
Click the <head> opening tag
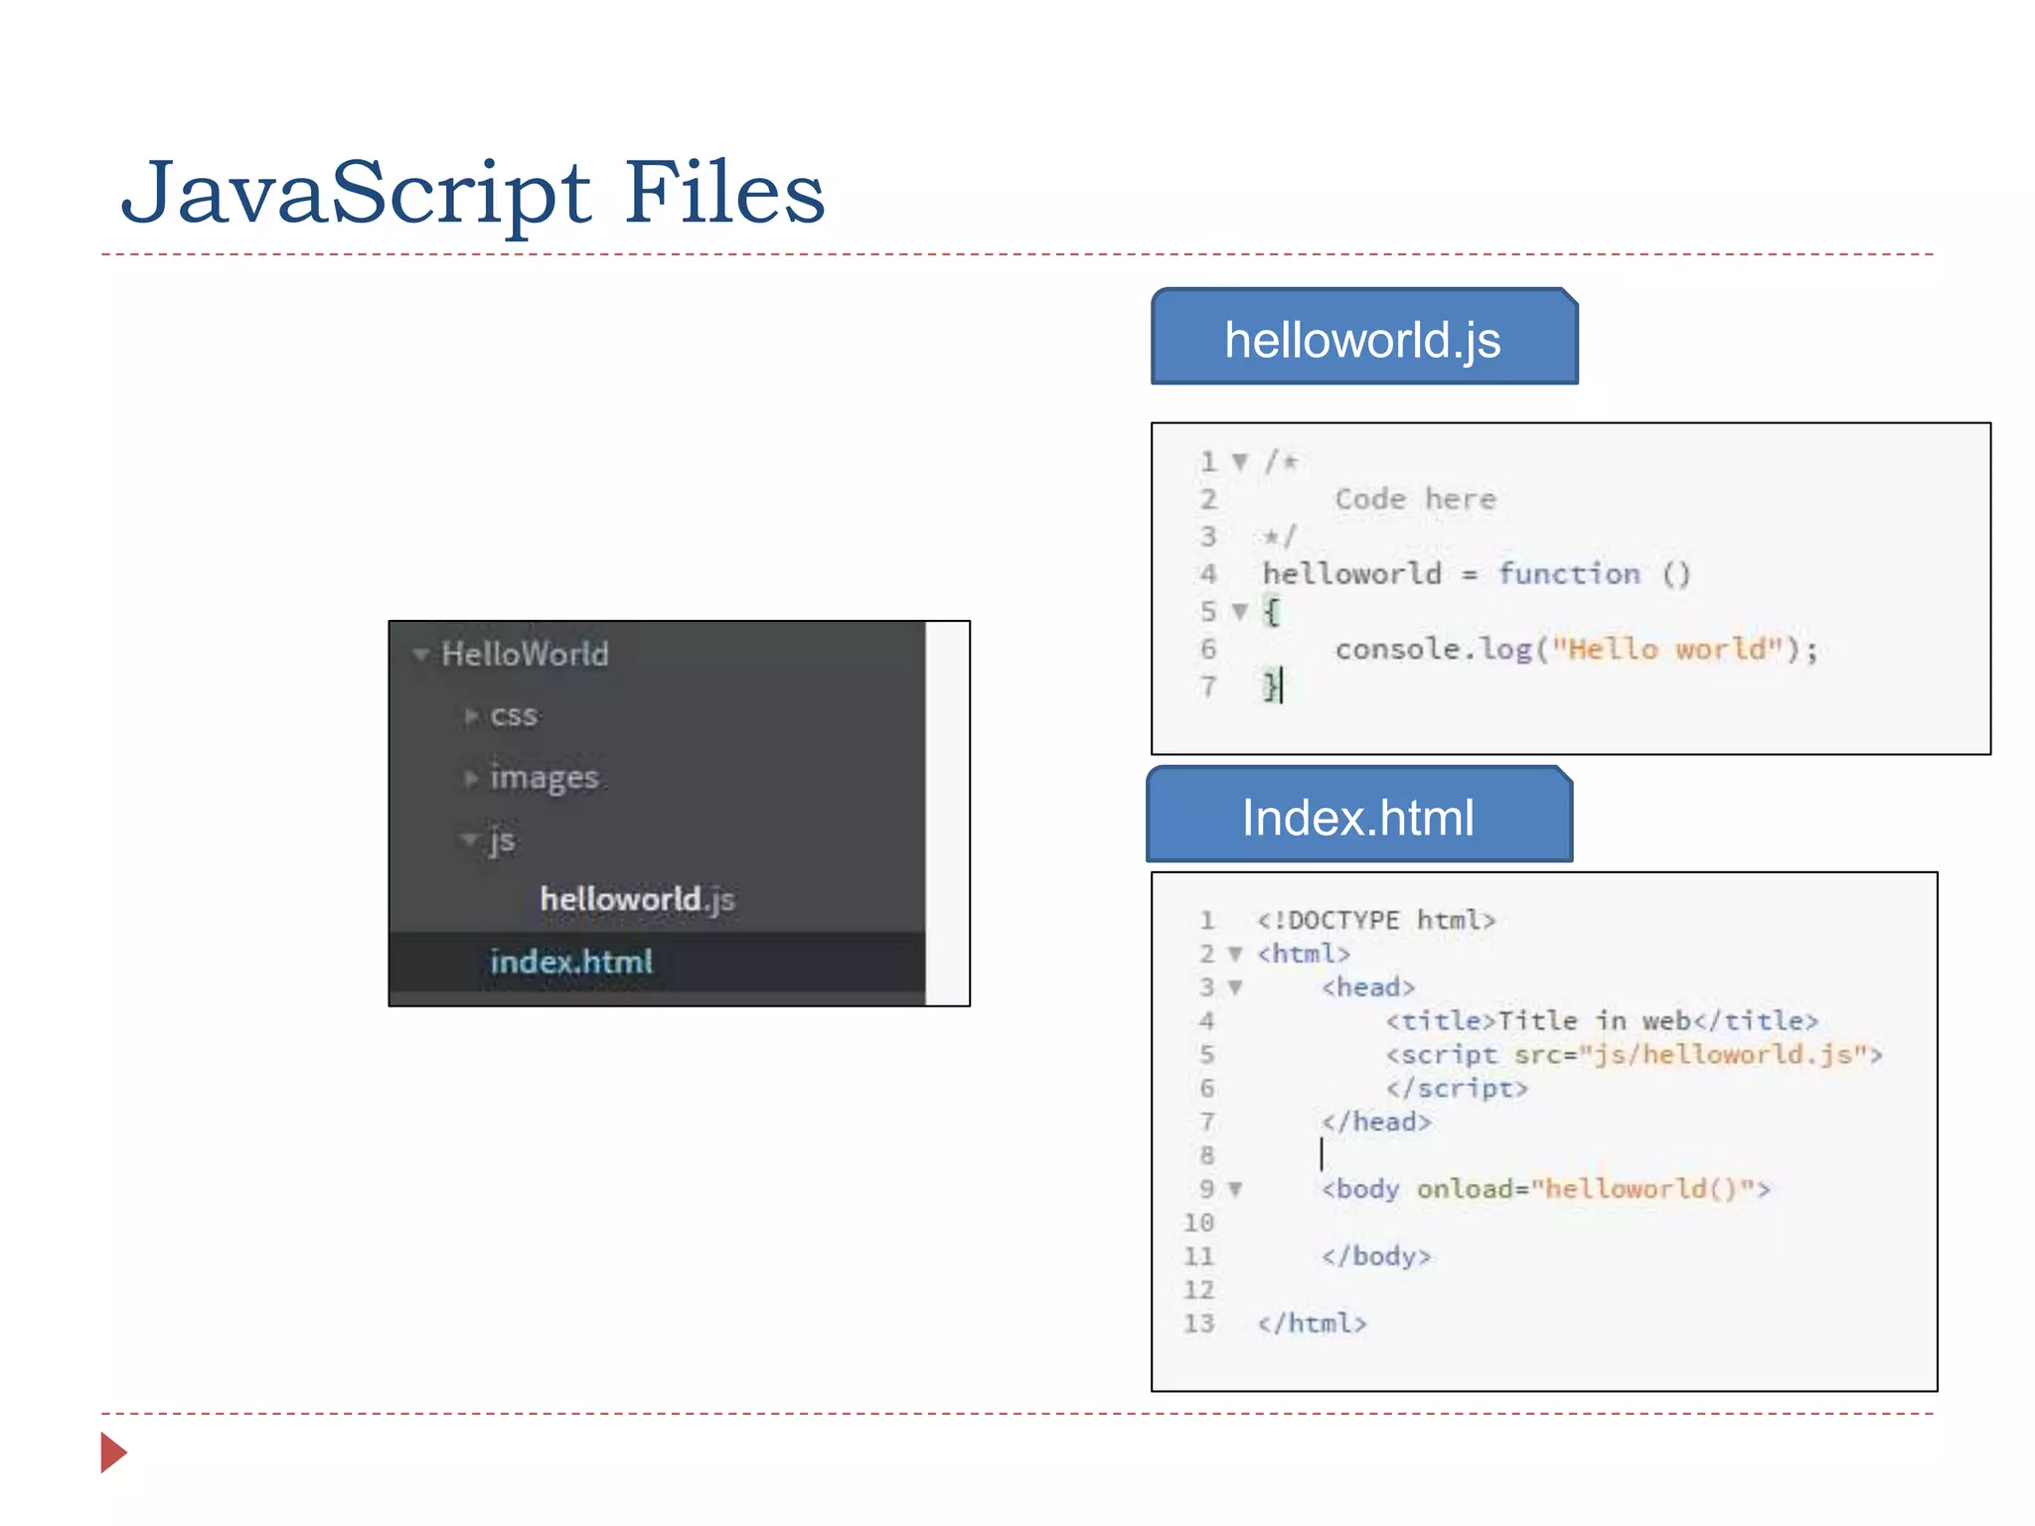tap(1368, 988)
